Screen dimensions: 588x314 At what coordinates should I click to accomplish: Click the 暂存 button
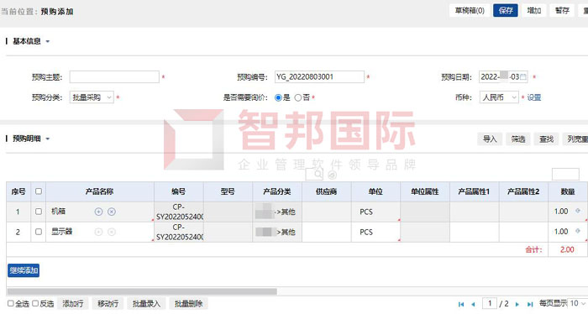coord(562,10)
